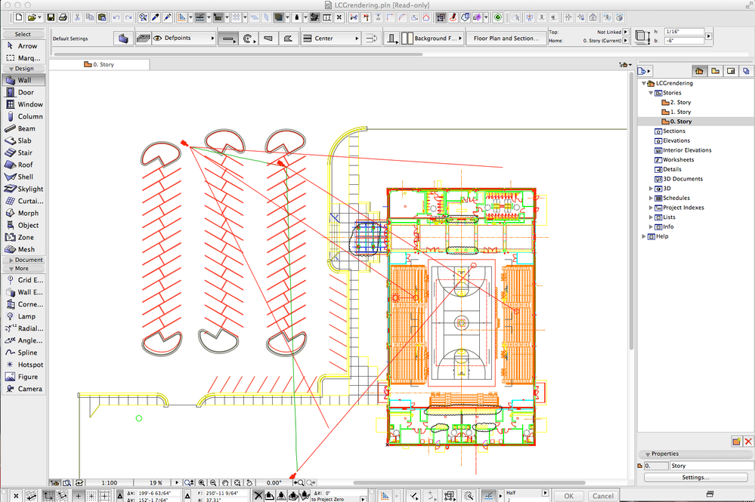Switch to the 0. Story view tab
This screenshot has height=502, width=755.
[x=99, y=64]
